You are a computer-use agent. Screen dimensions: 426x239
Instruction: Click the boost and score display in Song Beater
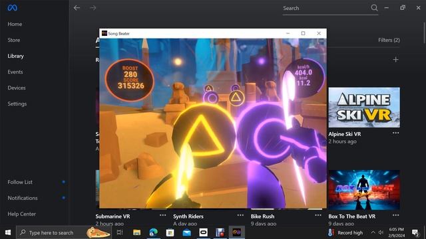(130, 80)
